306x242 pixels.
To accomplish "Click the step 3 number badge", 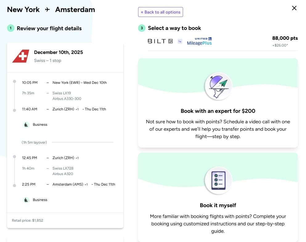I will (141, 28).
